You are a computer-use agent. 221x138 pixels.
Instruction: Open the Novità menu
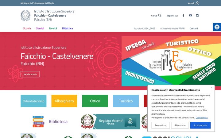(53, 28)
